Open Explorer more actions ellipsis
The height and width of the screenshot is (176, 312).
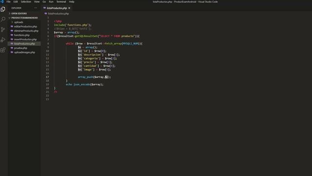pos(36,8)
